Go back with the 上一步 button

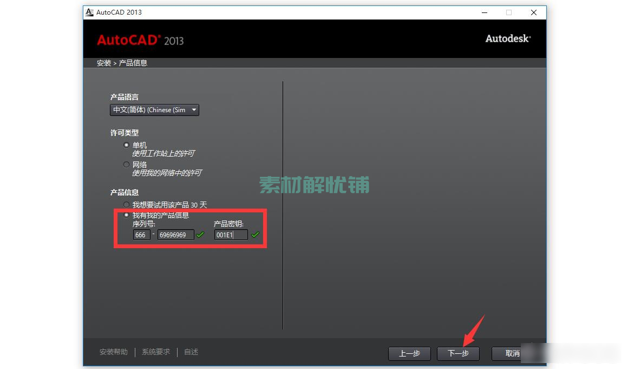[x=409, y=353]
